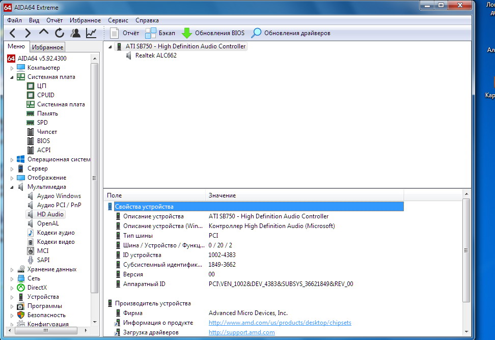Open the support.amd.com driver link
This screenshot has width=495, height=340.
(241, 332)
